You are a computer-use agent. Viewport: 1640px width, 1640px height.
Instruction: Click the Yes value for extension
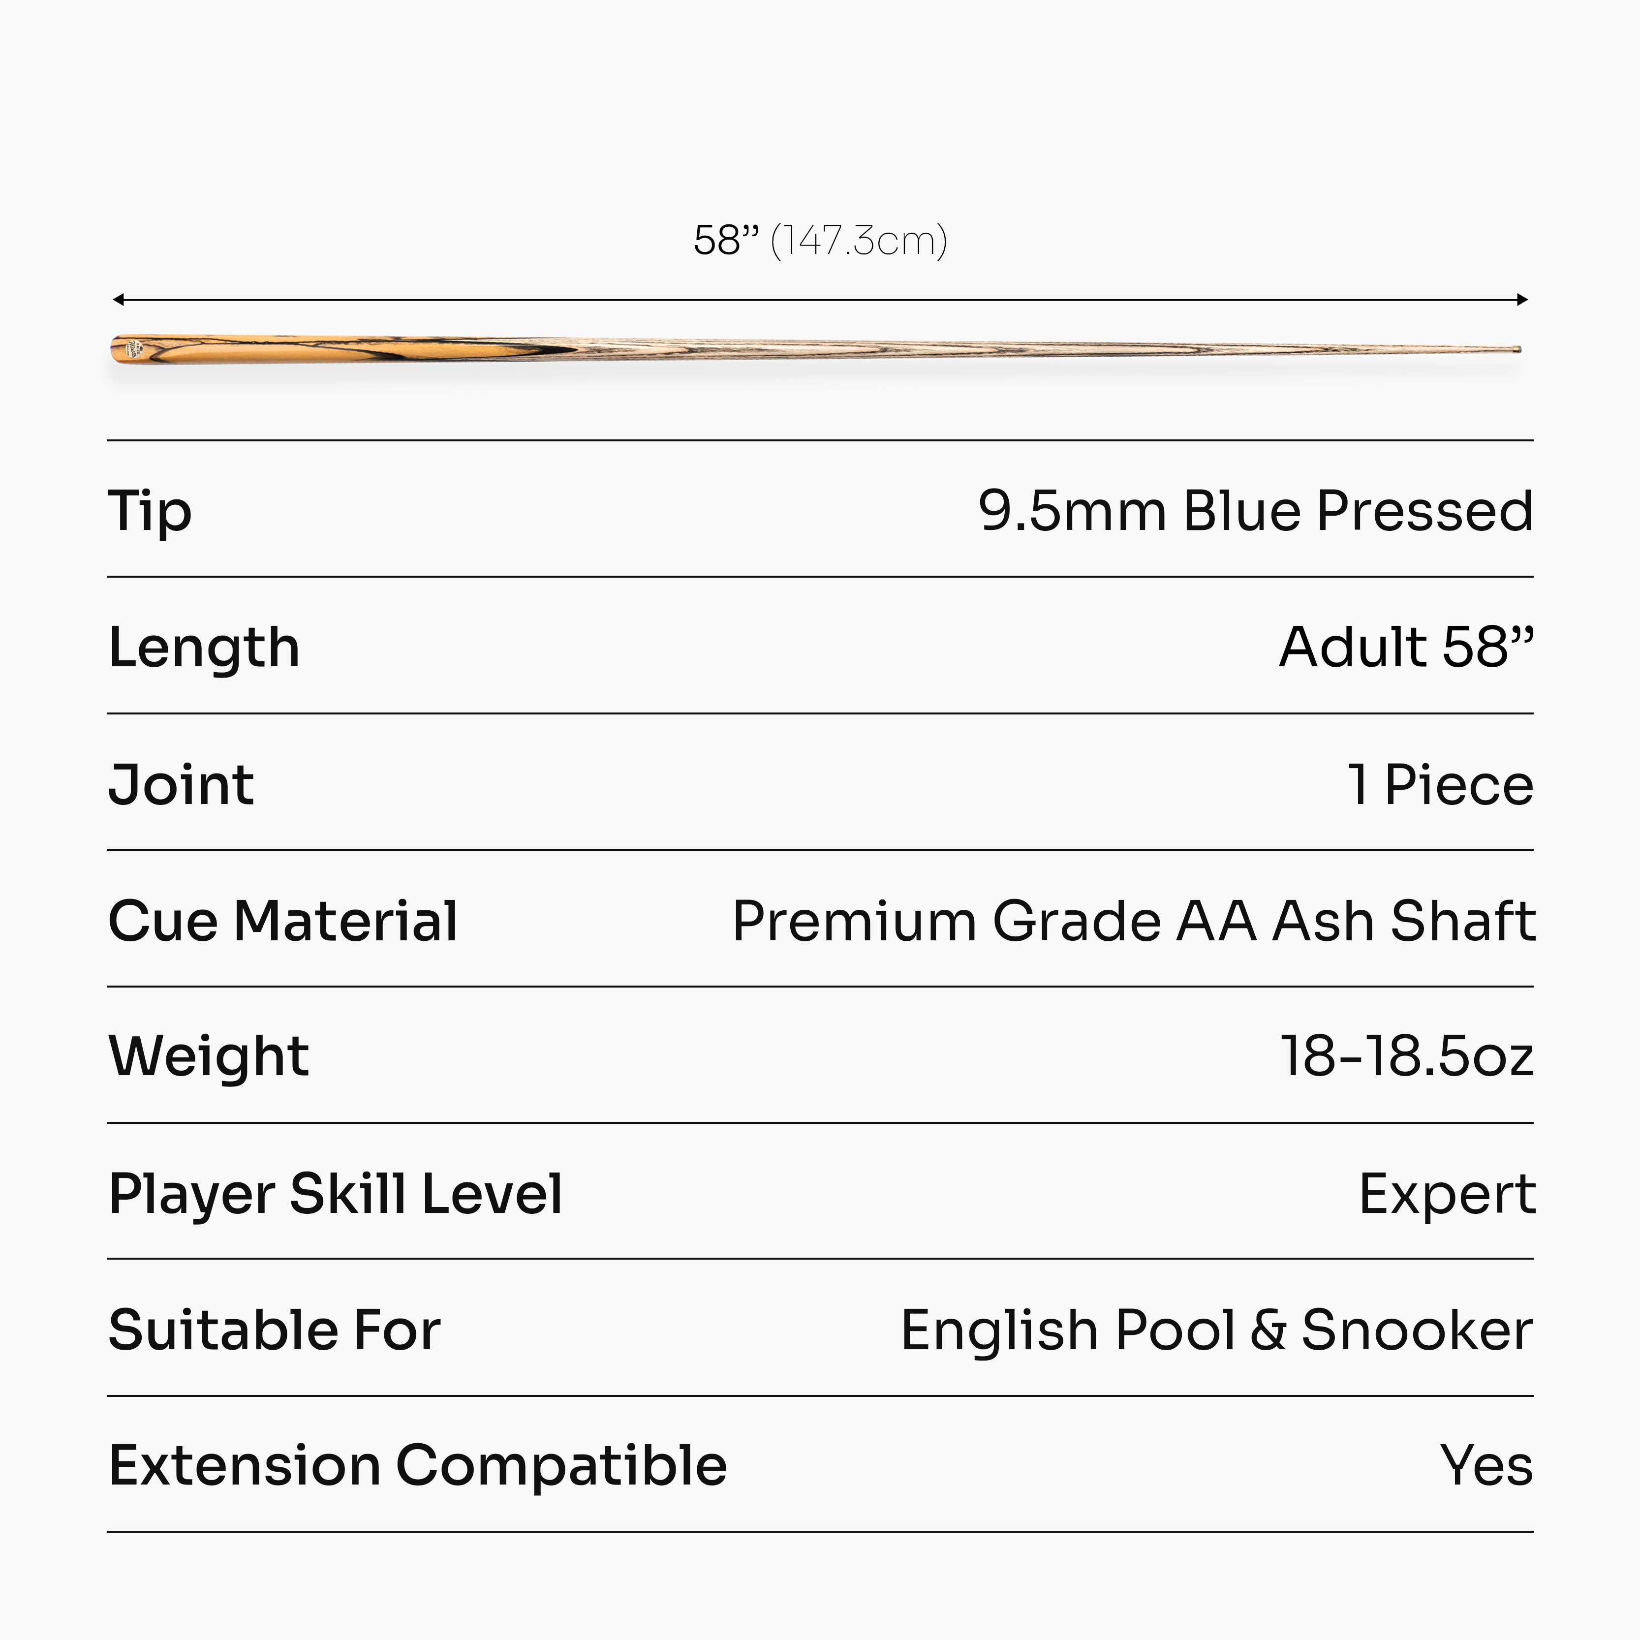coord(1487,1466)
